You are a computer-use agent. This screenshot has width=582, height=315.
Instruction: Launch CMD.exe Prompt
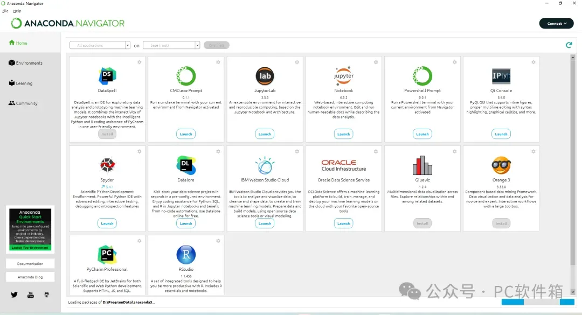pyautogui.click(x=186, y=134)
